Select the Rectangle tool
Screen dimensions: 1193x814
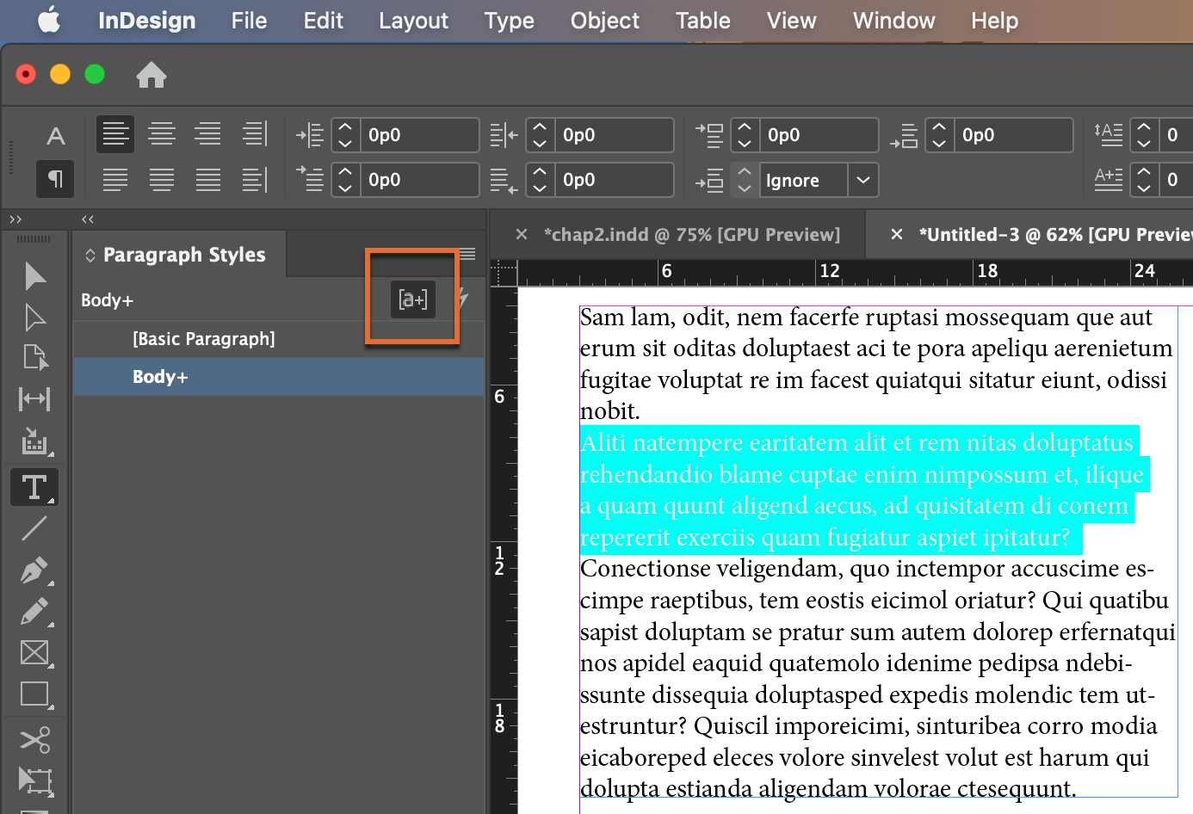click(34, 694)
